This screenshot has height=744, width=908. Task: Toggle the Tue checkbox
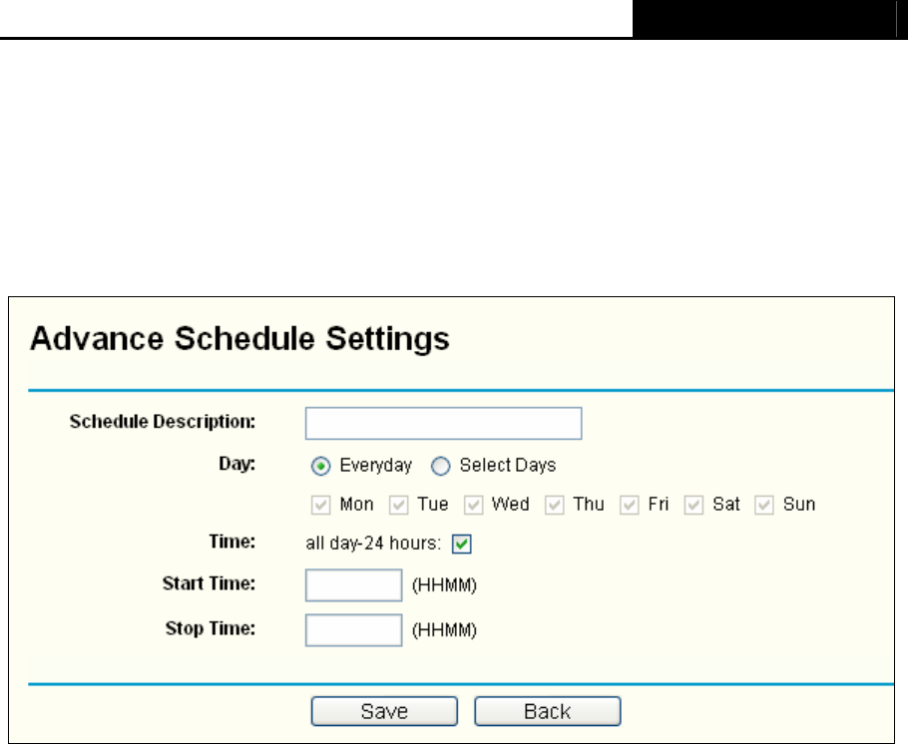pyautogui.click(x=398, y=505)
